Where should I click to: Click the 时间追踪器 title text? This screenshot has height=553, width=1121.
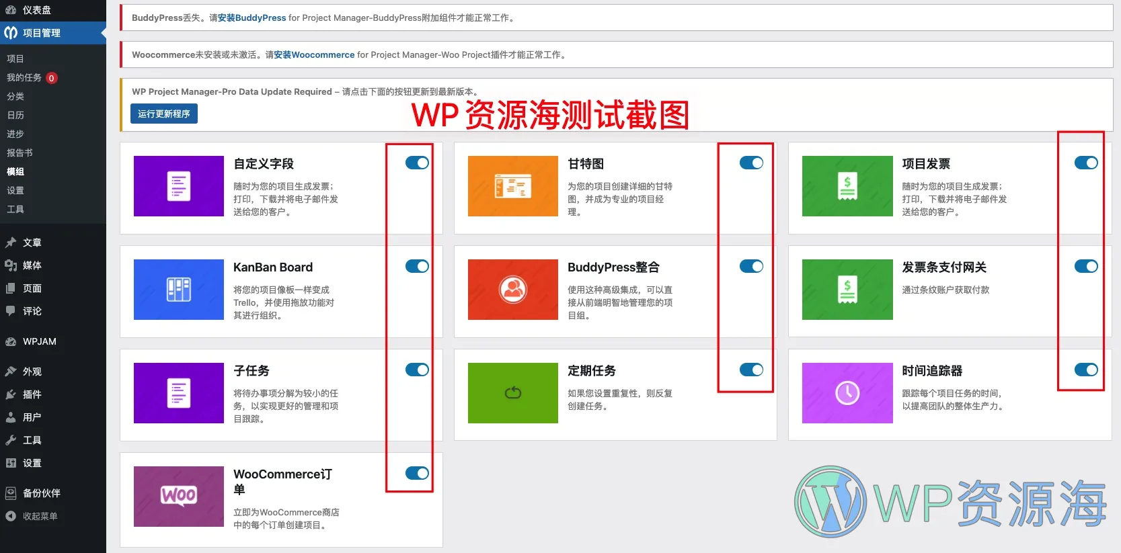tap(932, 370)
